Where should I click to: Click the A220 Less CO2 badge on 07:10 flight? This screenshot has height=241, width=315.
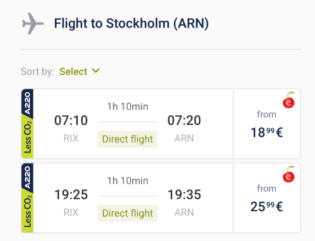tap(27, 124)
